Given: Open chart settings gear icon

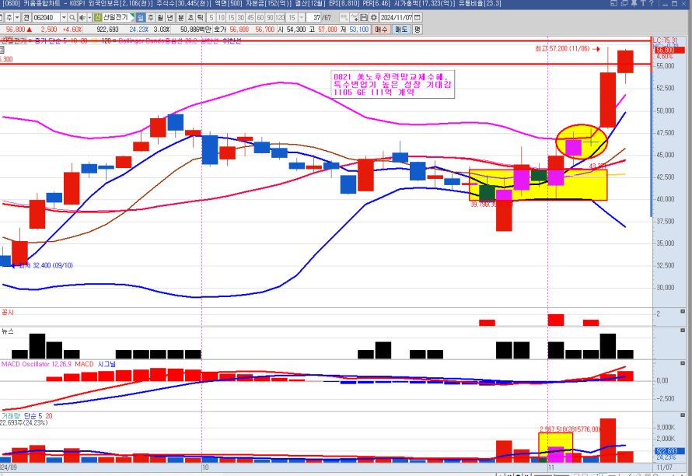Looking at the screenshot, I should tap(373, 18).
